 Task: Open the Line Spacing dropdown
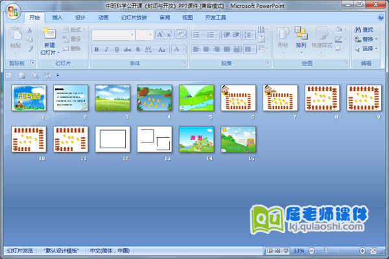(249, 35)
